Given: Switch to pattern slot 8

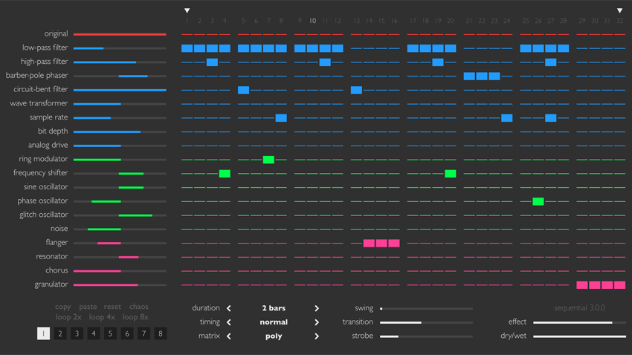Looking at the screenshot, I should (x=161, y=333).
